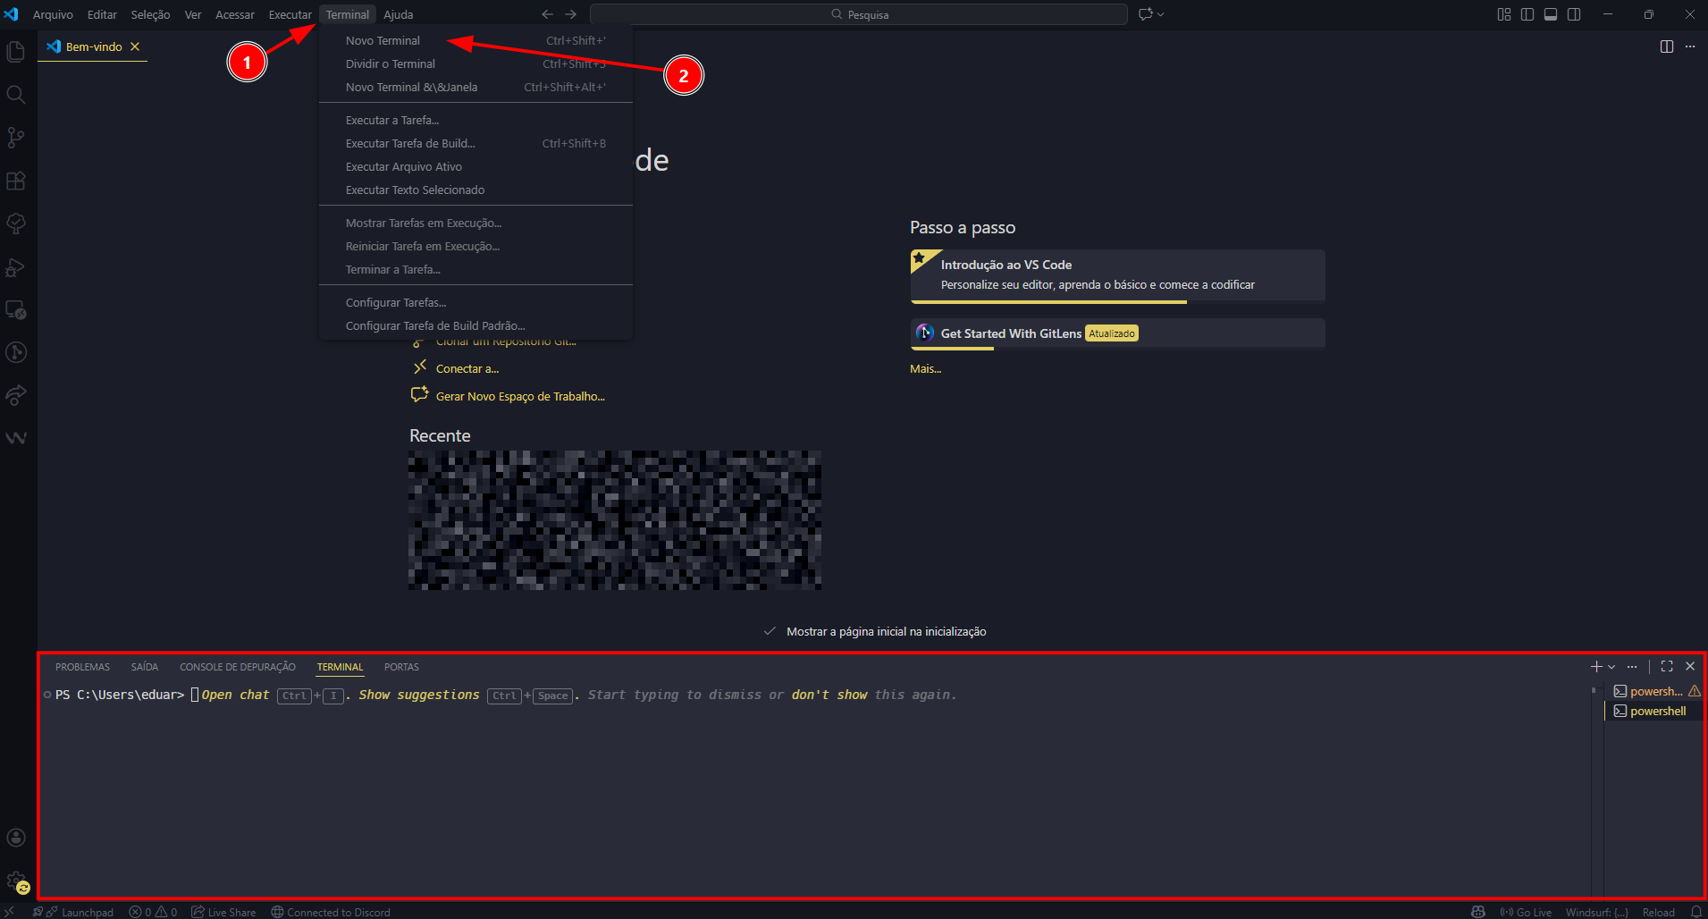Viewport: 1708px width, 919px height.
Task: Go back with the navigation left arrow
Action: click(547, 14)
